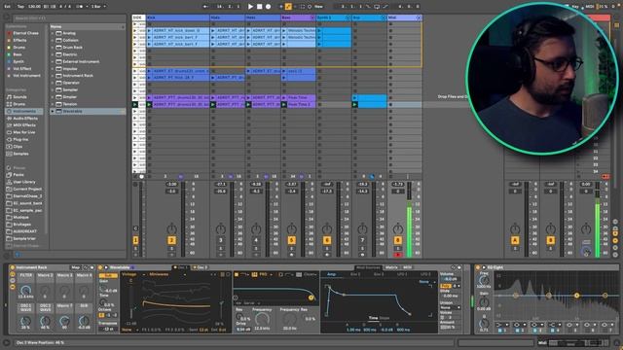Expand the Sampler instrument folder
The image size is (623, 350).
coord(53,89)
